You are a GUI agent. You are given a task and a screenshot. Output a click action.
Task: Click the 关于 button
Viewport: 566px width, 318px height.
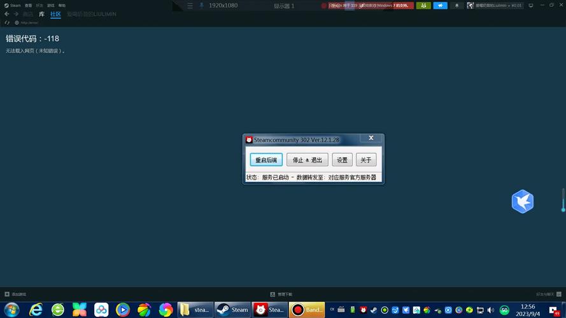pos(365,160)
